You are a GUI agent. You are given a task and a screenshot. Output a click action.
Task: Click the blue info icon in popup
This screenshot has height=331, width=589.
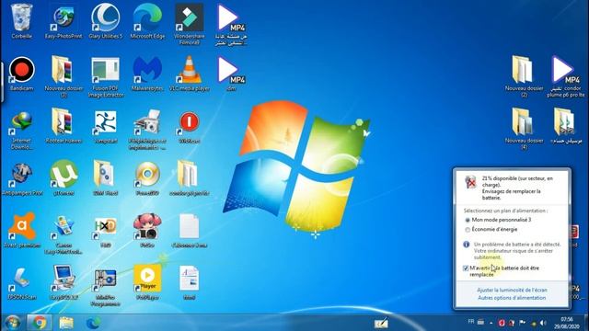pos(467,245)
